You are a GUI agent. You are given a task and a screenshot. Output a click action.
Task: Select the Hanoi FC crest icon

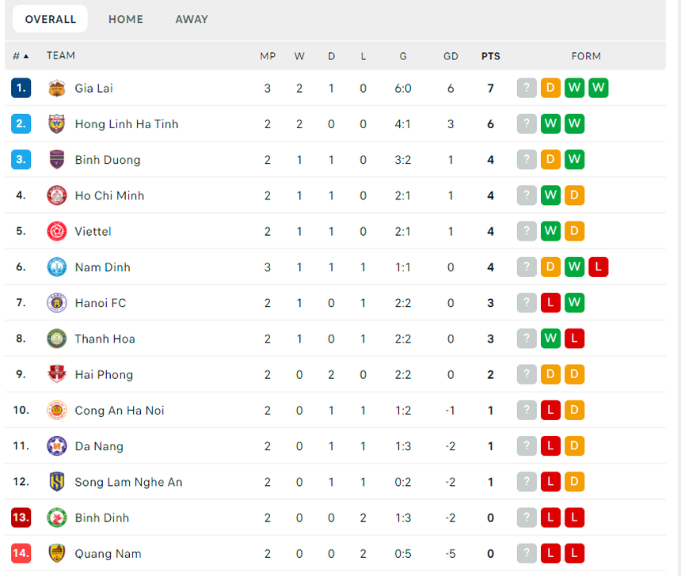pyautogui.click(x=56, y=302)
